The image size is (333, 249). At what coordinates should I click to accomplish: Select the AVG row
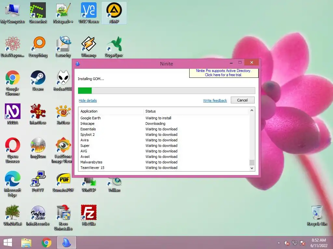tap(164, 151)
